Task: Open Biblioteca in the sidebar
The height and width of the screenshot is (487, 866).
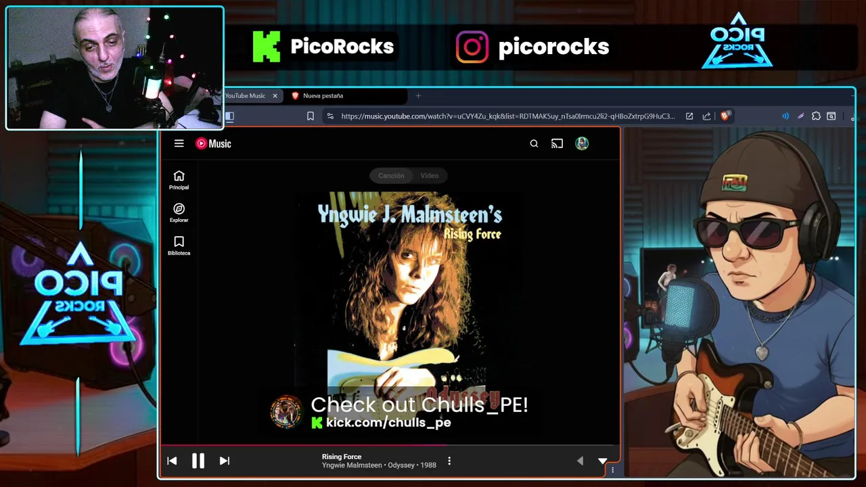Action: (179, 246)
